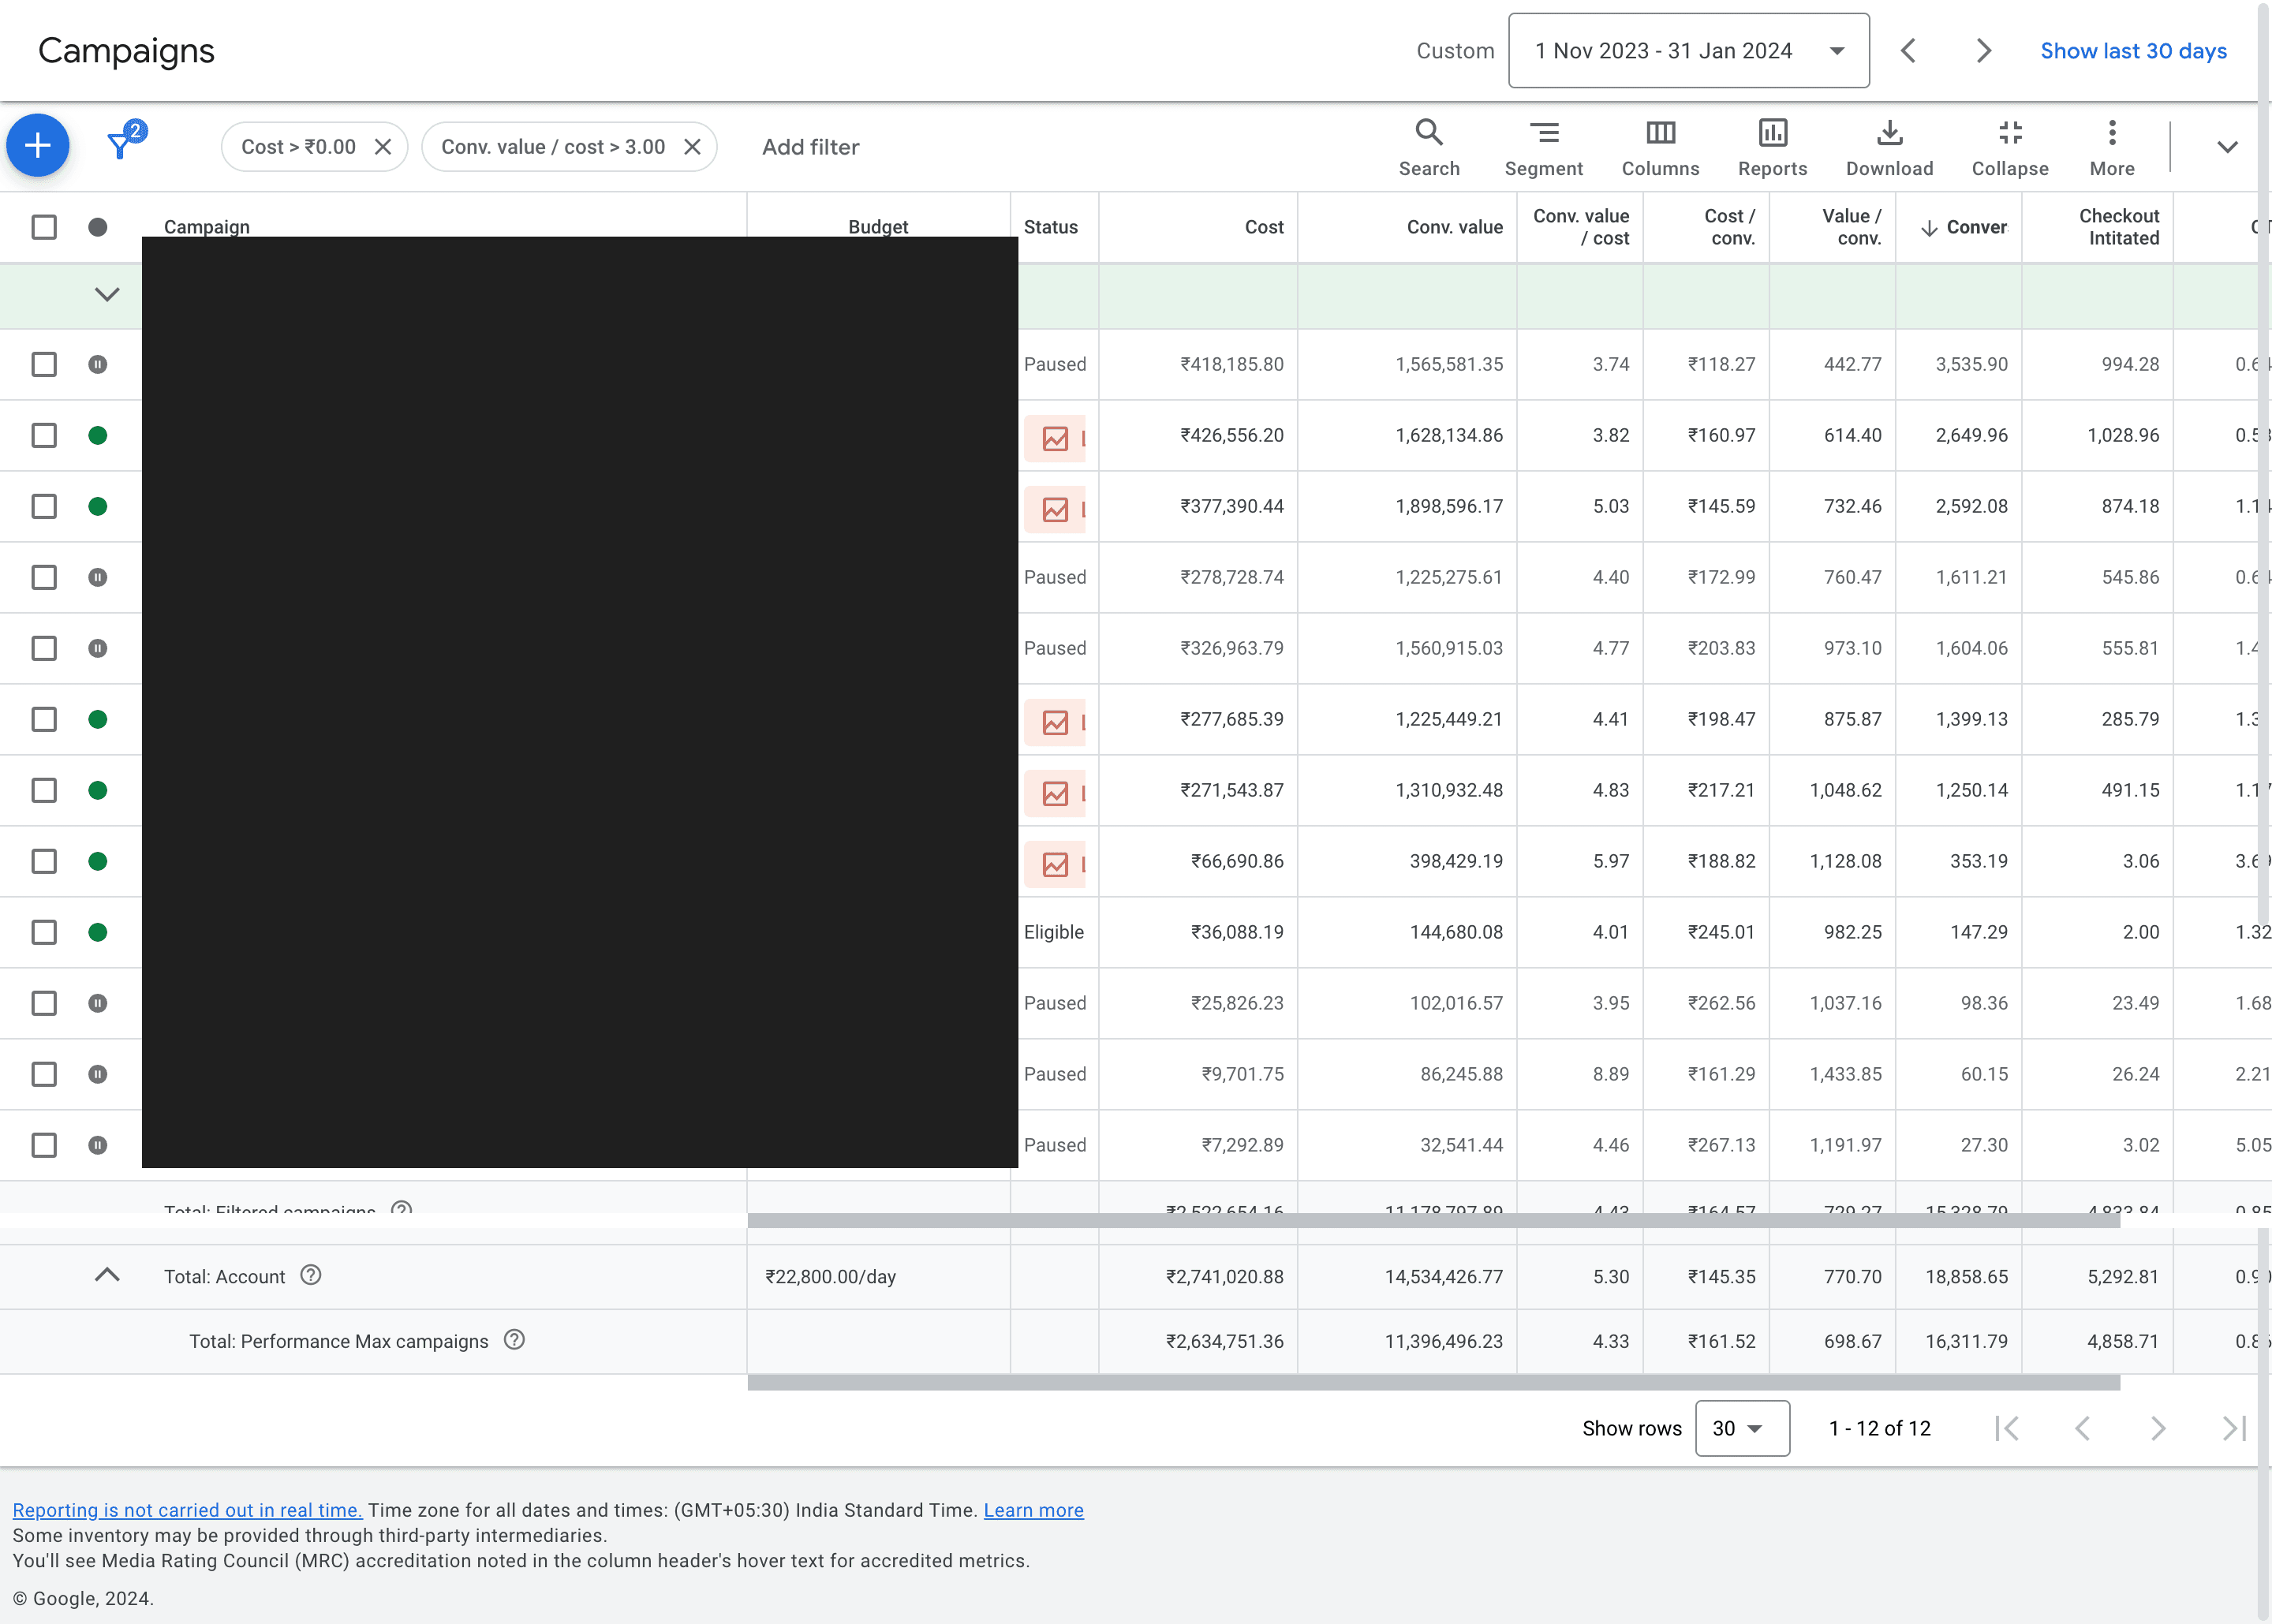Image resolution: width=2272 pixels, height=1624 pixels.
Task: Open the Show rows 30 dropdown
Action: [1742, 1428]
